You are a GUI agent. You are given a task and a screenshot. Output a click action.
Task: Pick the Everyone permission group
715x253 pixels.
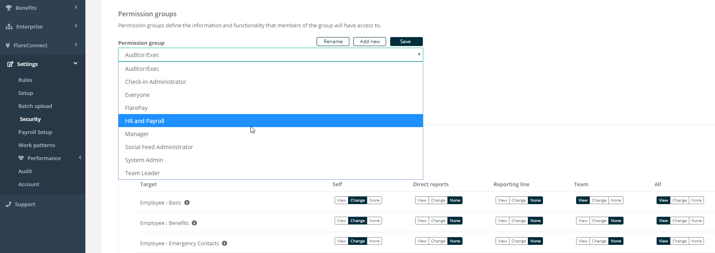click(x=270, y=95)
